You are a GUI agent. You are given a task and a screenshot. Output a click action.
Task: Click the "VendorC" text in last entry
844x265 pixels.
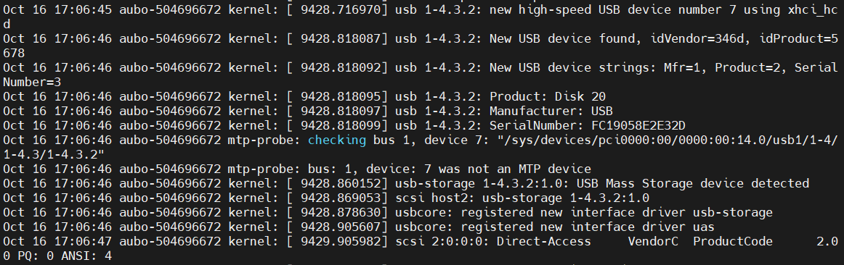(x=653, y=241)
